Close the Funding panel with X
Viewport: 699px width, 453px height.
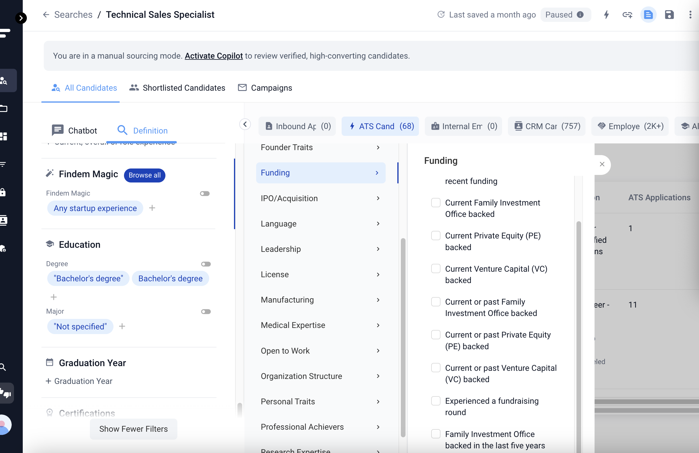coord(602,164)
